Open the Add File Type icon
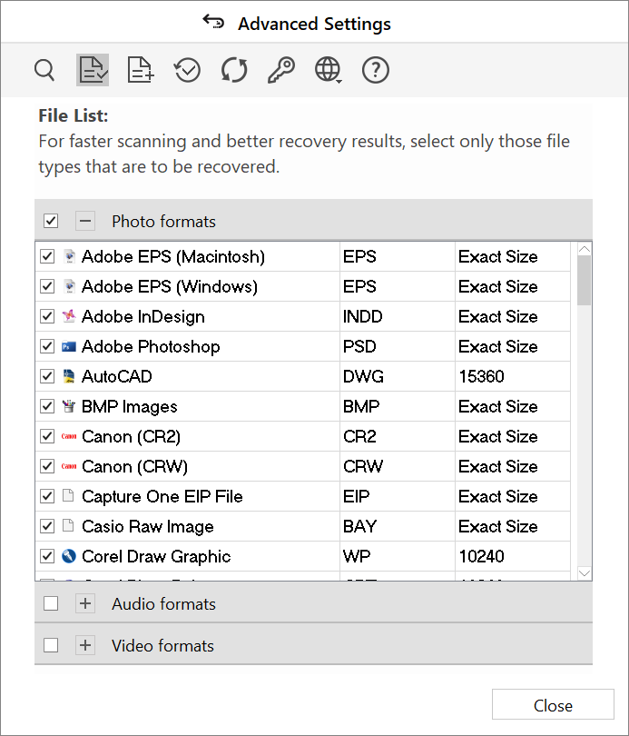 tap(141, 70)
